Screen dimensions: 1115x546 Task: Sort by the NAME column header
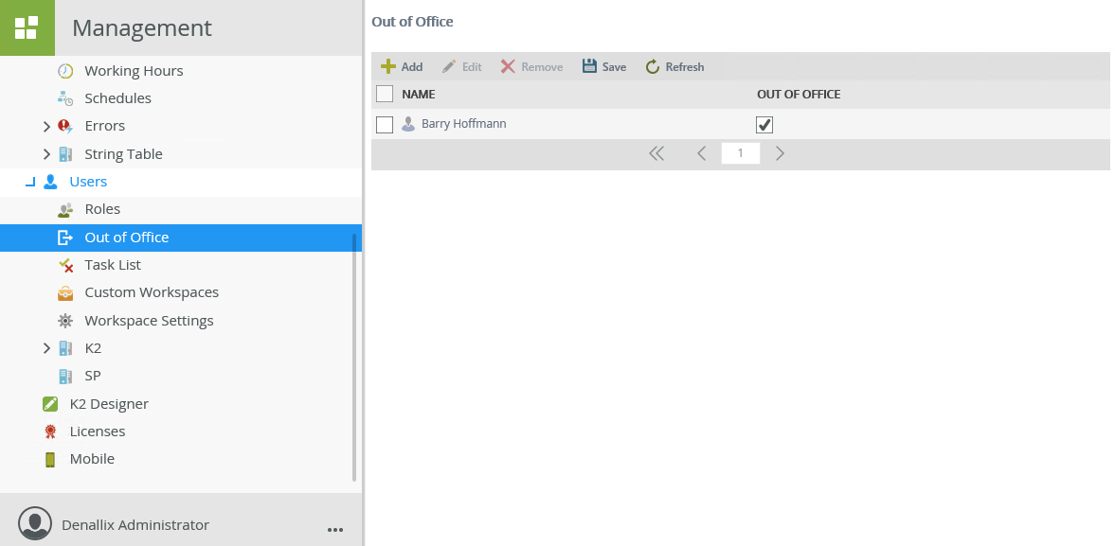(x=418, y=94)
